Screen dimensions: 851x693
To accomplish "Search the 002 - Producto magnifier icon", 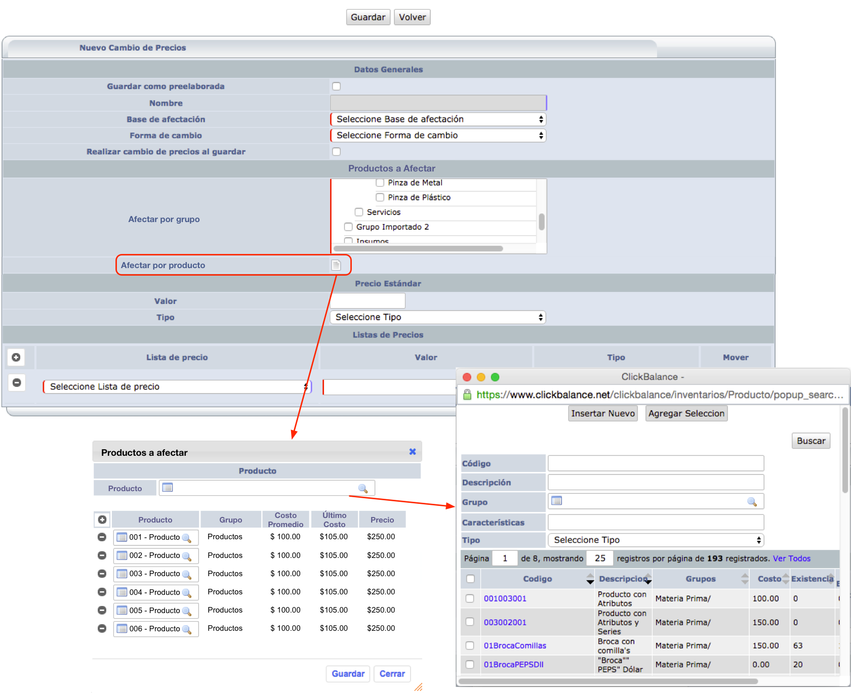I will coord(186,556).
